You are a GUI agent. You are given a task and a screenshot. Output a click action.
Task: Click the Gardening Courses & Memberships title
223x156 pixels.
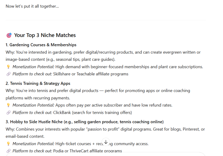(41, 45)
